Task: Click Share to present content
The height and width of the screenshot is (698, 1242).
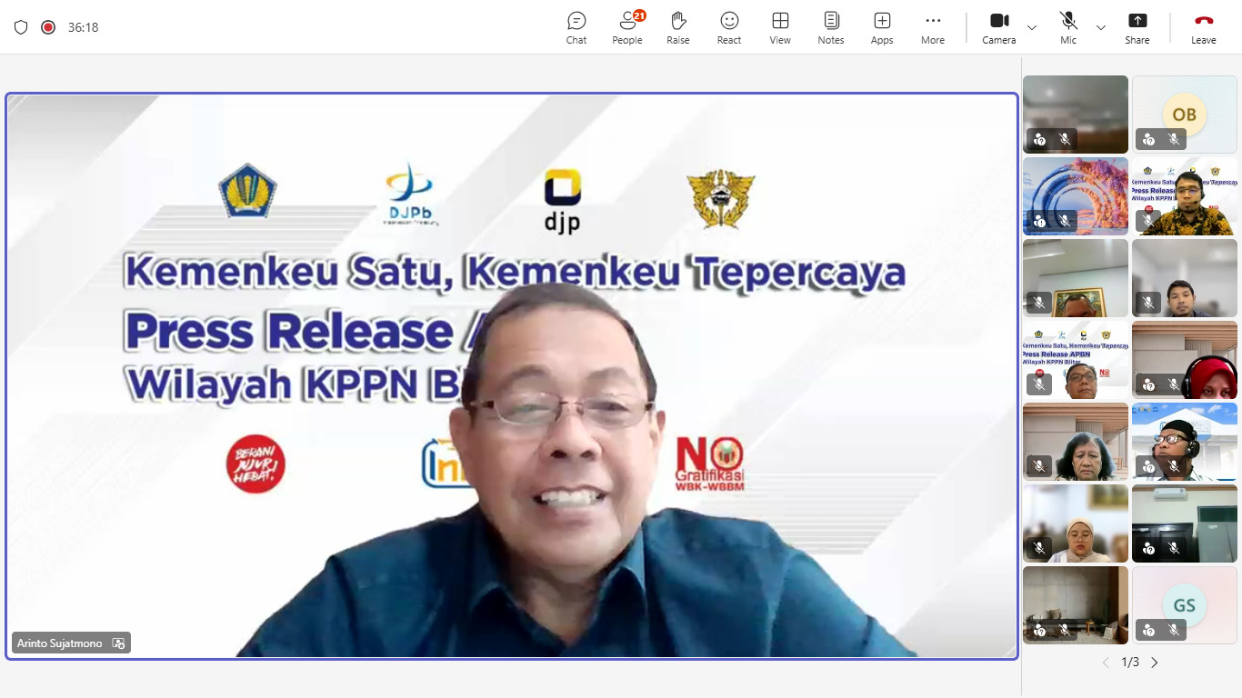Action: 1137,27
